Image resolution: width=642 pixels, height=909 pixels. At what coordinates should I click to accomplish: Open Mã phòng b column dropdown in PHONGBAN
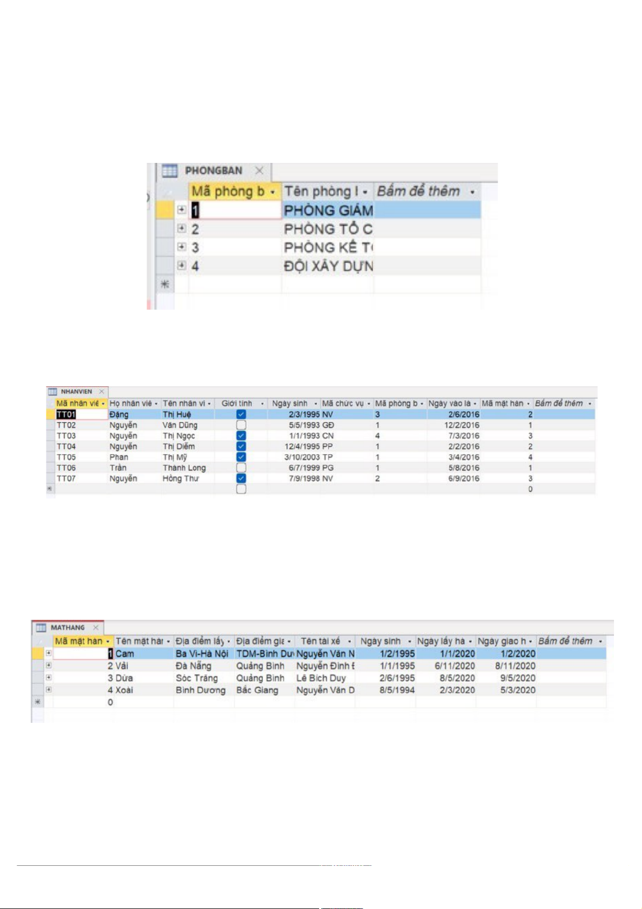(273, 192)
